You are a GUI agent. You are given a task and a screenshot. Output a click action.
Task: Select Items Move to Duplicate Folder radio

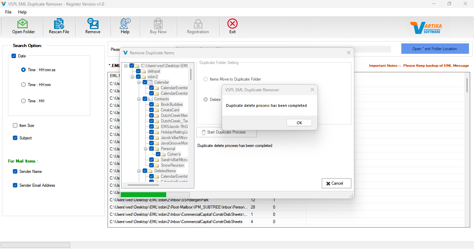pos(206,79)
